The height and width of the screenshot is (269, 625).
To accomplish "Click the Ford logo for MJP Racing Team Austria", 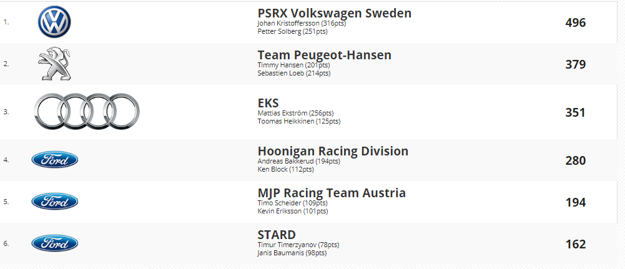I will click(54, 202).
